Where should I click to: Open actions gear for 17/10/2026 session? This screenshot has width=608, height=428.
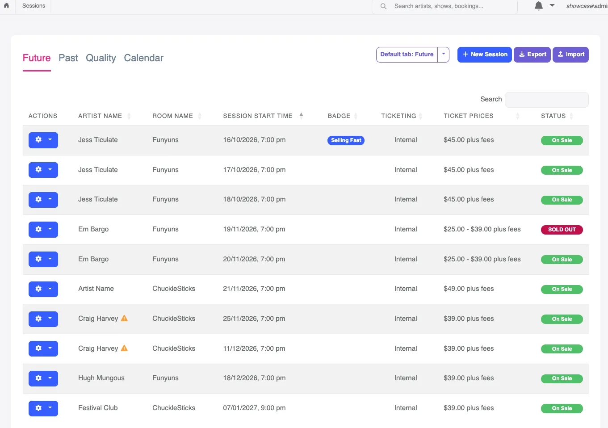click(43, 170)
